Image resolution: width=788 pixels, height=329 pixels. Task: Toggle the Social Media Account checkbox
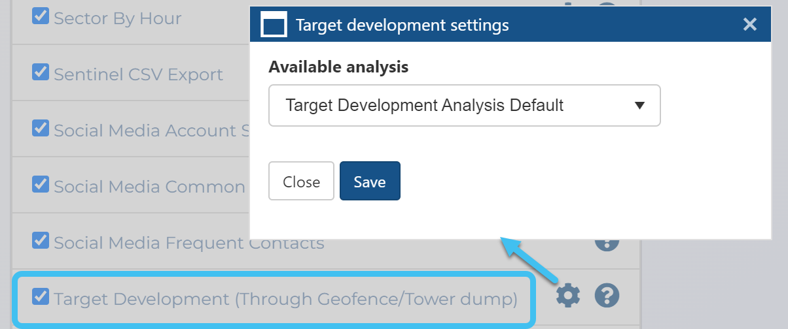coord(41,129)
